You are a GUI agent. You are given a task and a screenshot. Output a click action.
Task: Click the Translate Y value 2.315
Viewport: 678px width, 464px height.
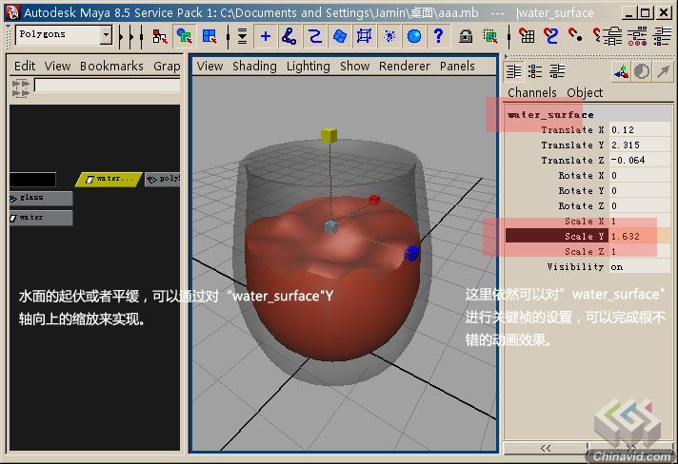(640, 145)
